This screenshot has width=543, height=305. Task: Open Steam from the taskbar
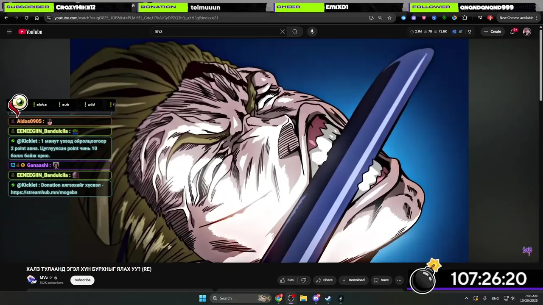tap(328, 298)
